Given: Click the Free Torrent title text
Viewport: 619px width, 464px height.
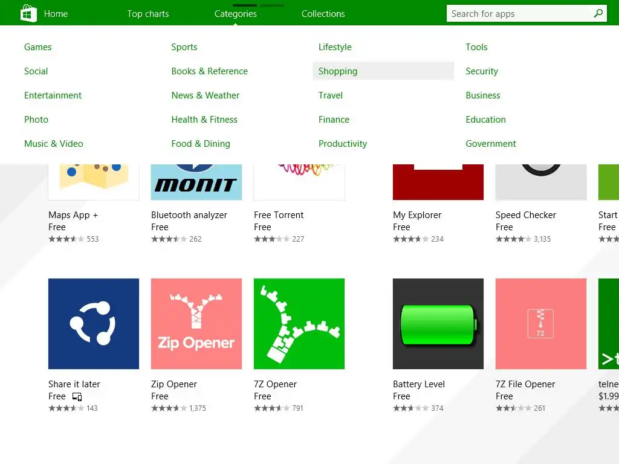Looking at the screenshot, I should coord(279,215).
